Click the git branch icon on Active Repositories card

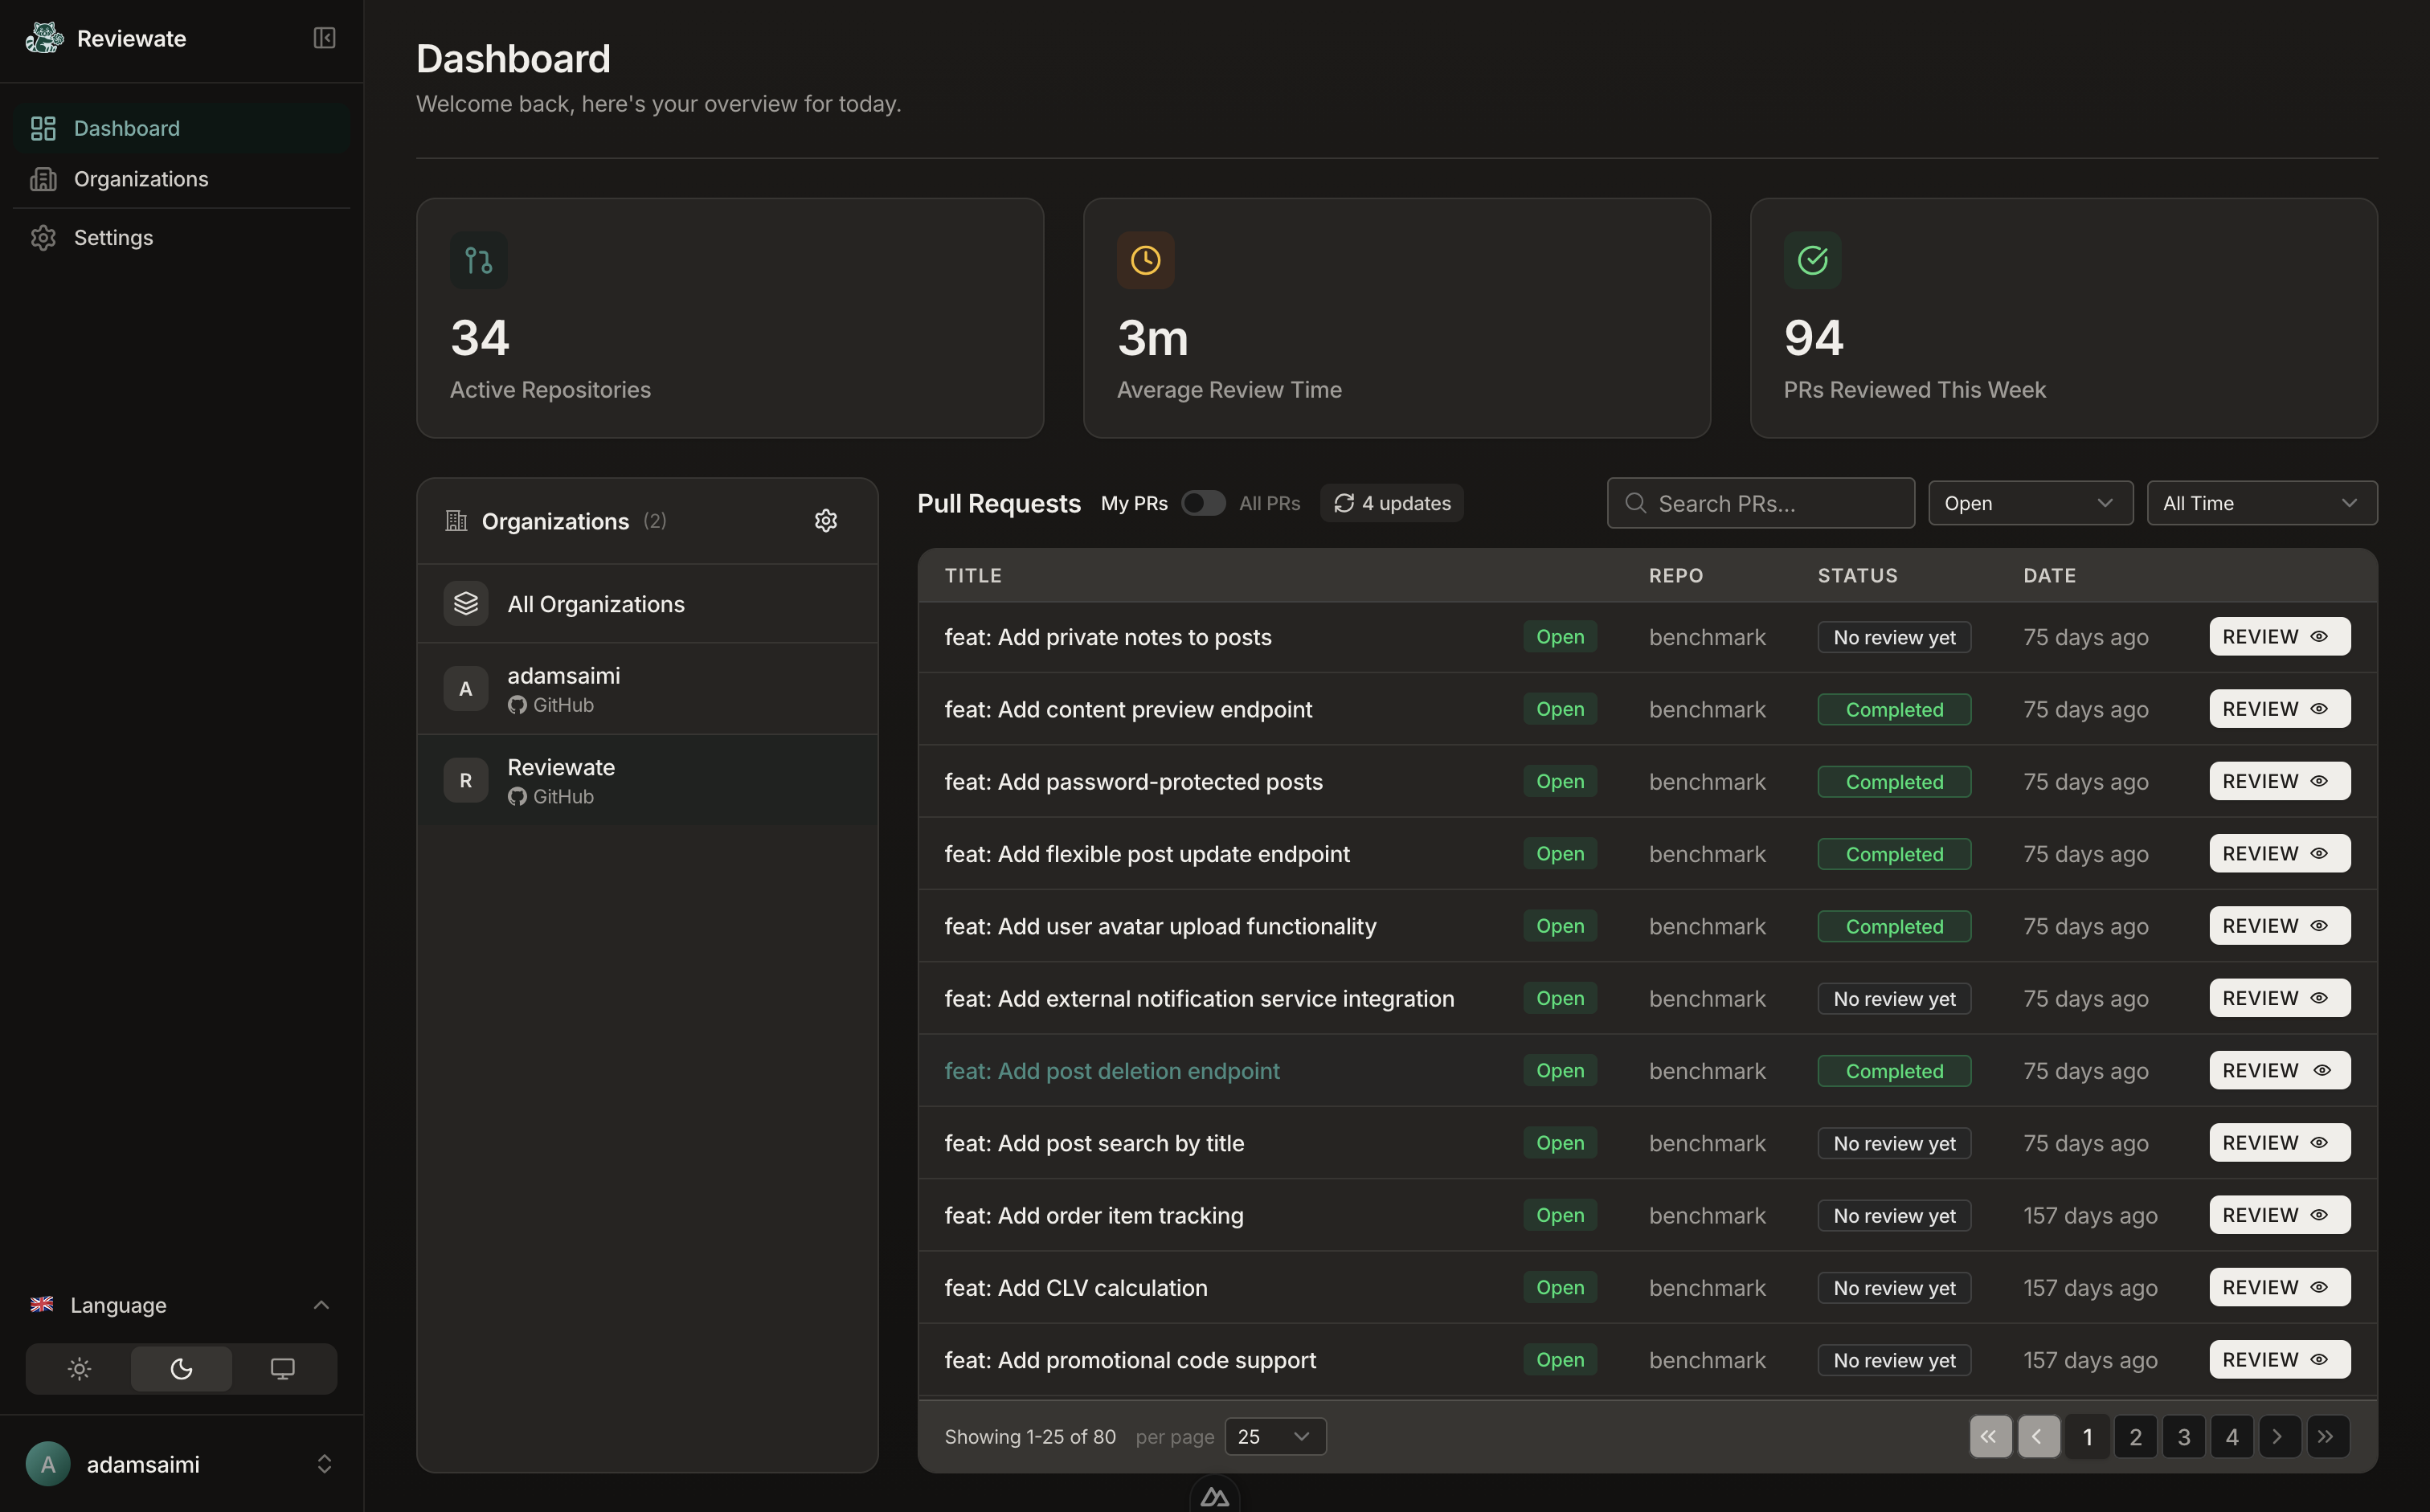pos(478,260)
